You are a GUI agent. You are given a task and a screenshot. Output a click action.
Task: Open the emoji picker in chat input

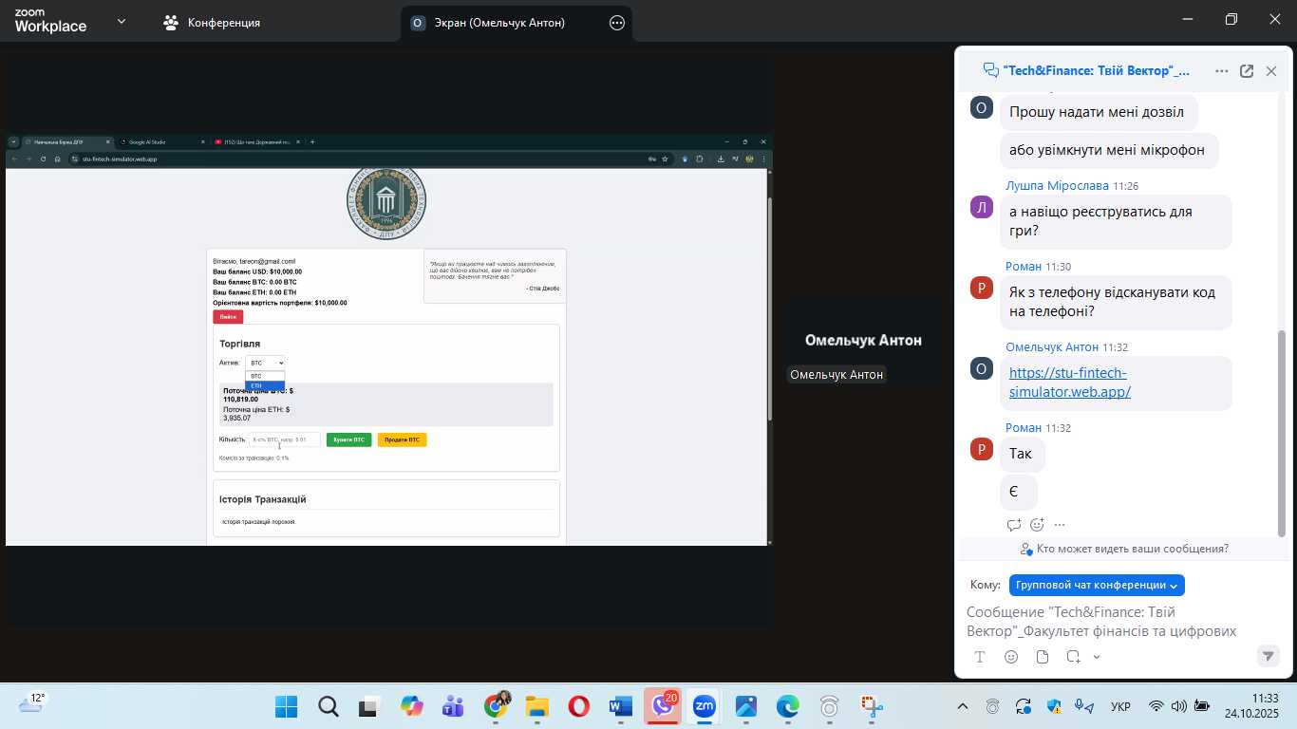1011,657
